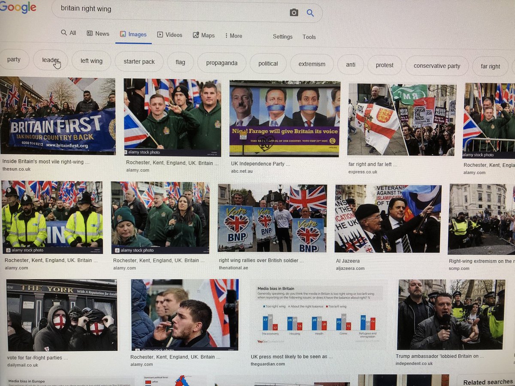Screen dimensions: 515x386
Task: Open the Settings menu
Action: [x=283, y=37]
